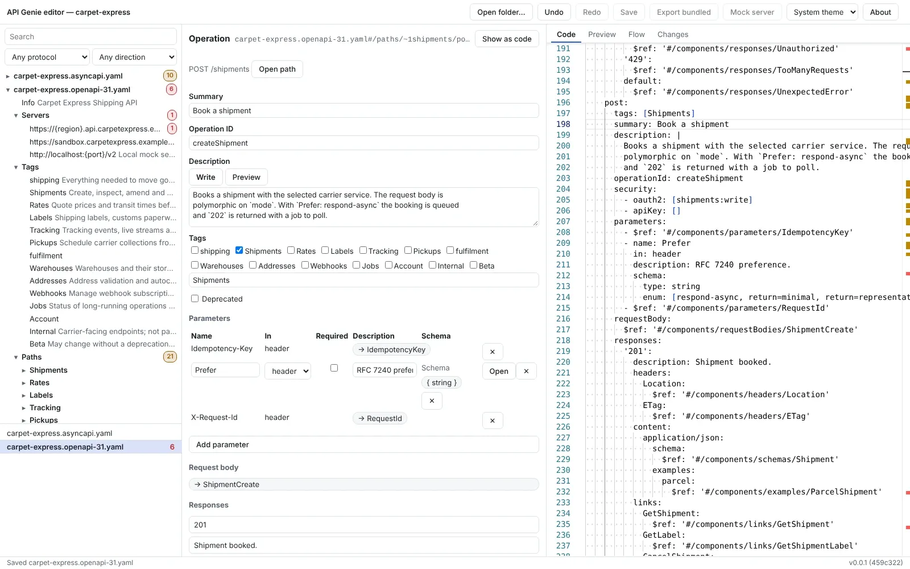Open the ShipmentCreate request body reference
This screenshot has width=910, height=569.
point(364,484)
